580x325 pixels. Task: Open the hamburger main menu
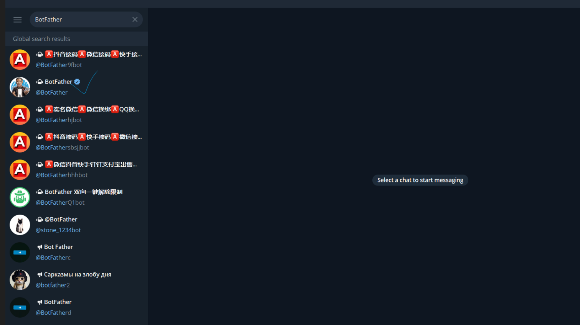pyautogui.click(x=17, y=20)
